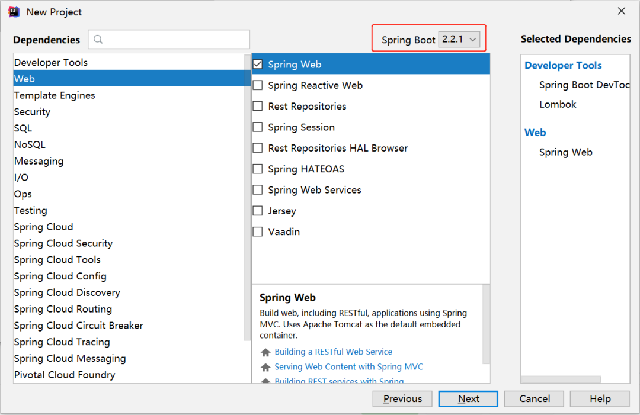
Task: Select Spring Web in Selected Dependencies panel
Action: pyautogui.click(x=565, y=152)
